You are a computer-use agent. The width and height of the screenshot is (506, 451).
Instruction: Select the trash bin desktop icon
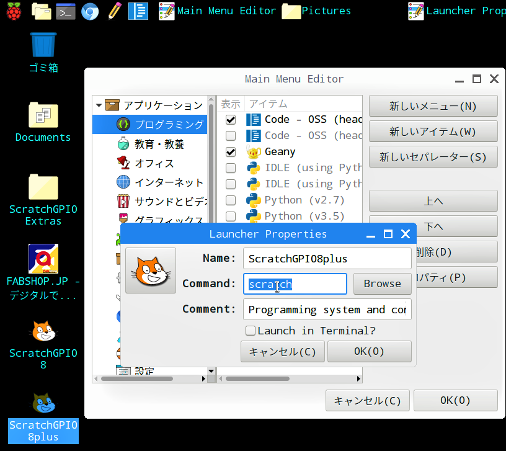point(43,45)
